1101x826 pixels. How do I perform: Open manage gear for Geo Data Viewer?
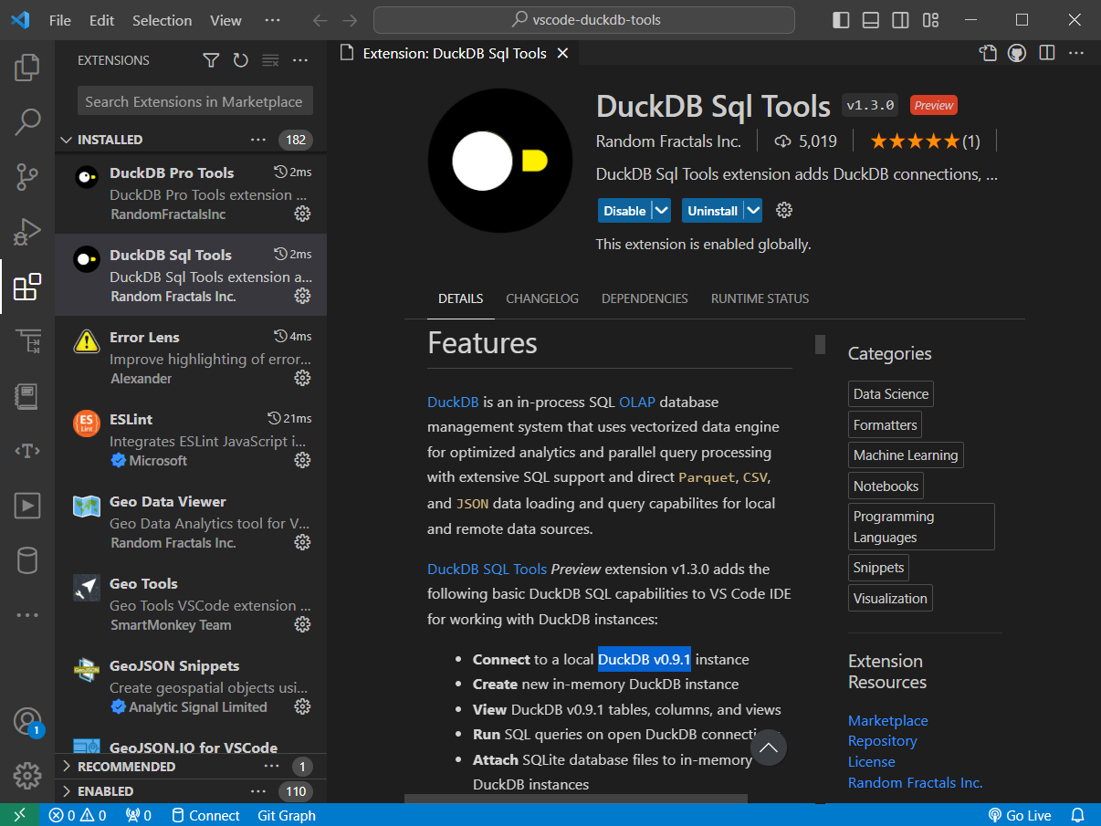point(302,542)
